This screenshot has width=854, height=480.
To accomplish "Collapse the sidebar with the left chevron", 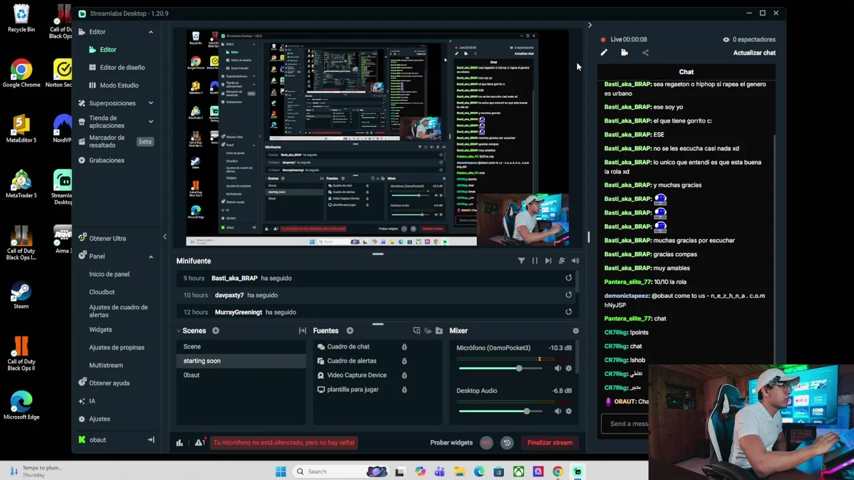I will tap(165, 237).
